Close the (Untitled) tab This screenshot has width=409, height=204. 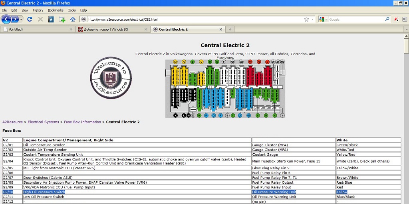click(71, 29)
